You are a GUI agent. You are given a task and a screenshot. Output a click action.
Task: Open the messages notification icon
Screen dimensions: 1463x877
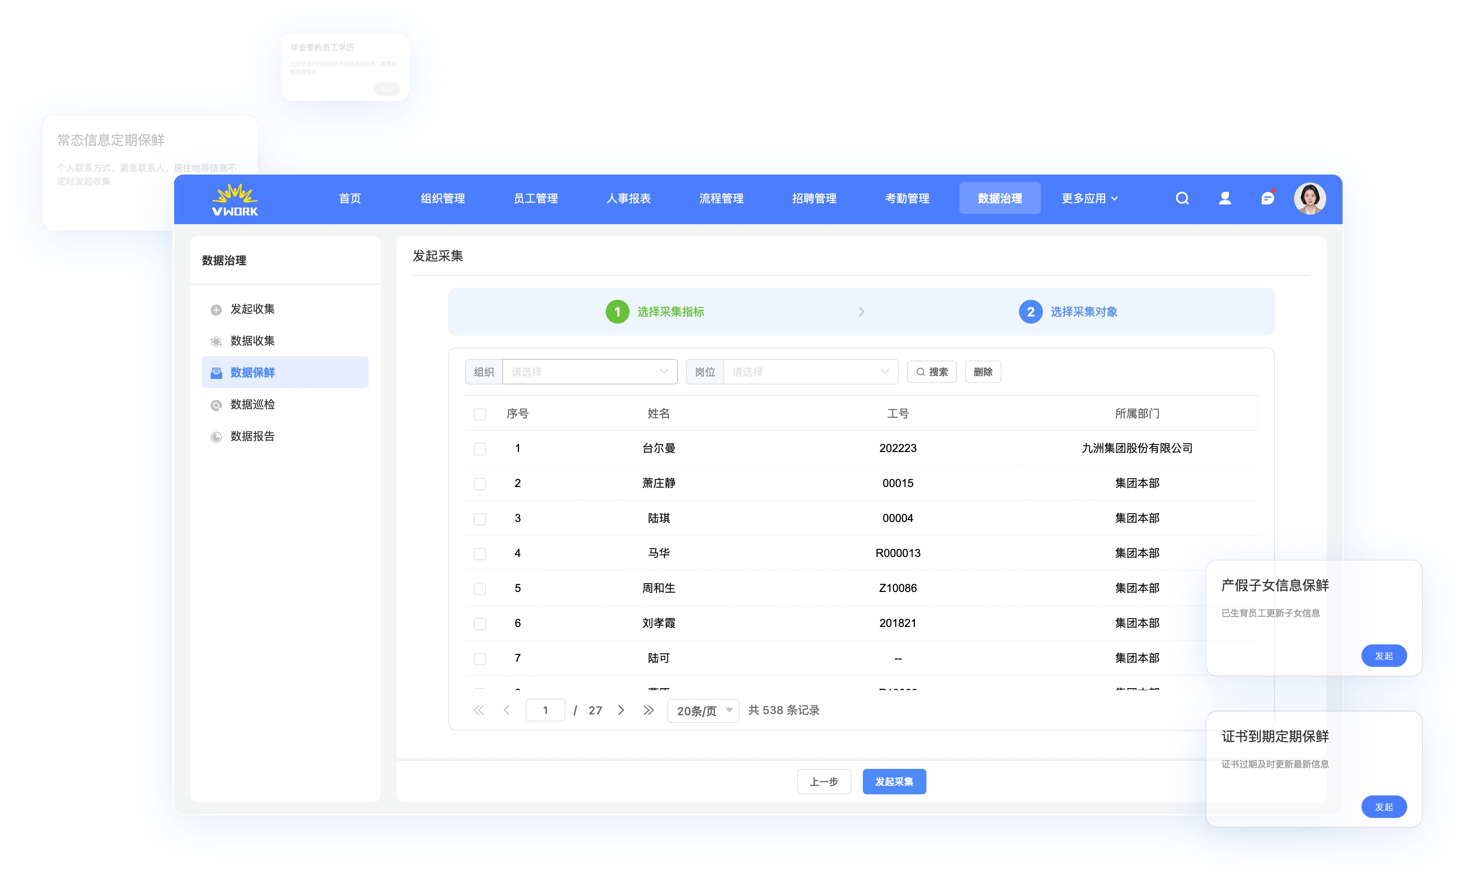(x=1267, y=198)
